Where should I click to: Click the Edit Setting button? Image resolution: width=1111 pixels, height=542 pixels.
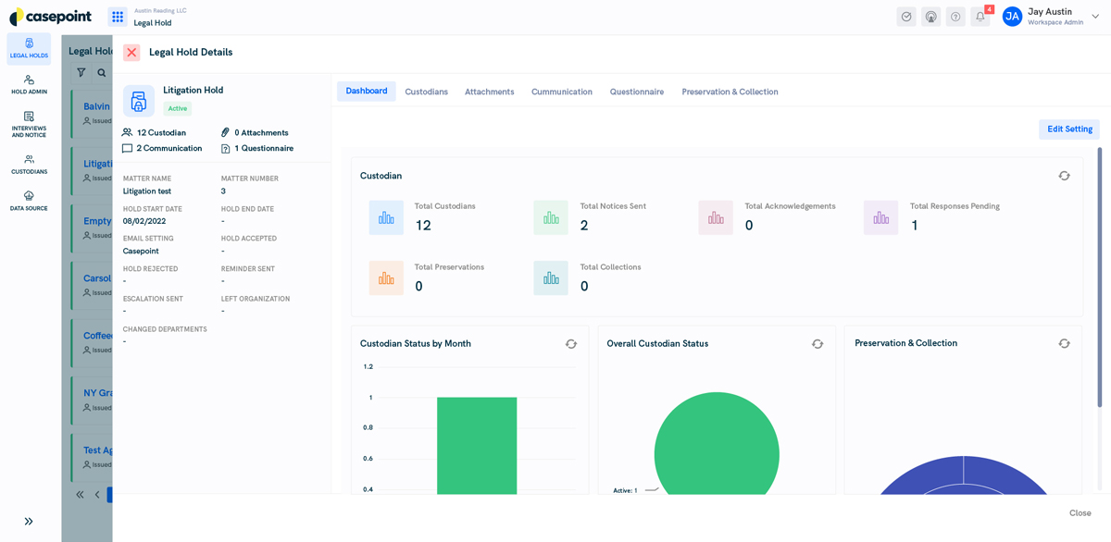point(1068,129)
